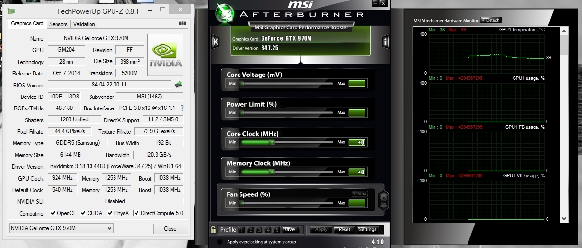Click the Bus Interface question mark icon

click(x=182, y=108)
